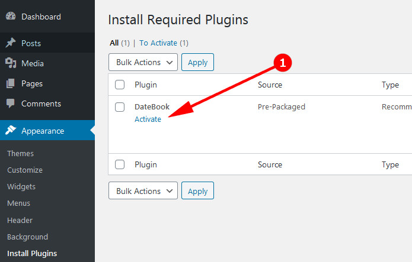Select the Menus submenu item
412x262 pixels.
pos(20,203)
